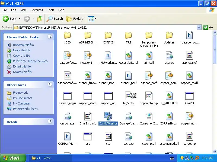Collapse the File and Folder Tasks panel

pos(50,37)
